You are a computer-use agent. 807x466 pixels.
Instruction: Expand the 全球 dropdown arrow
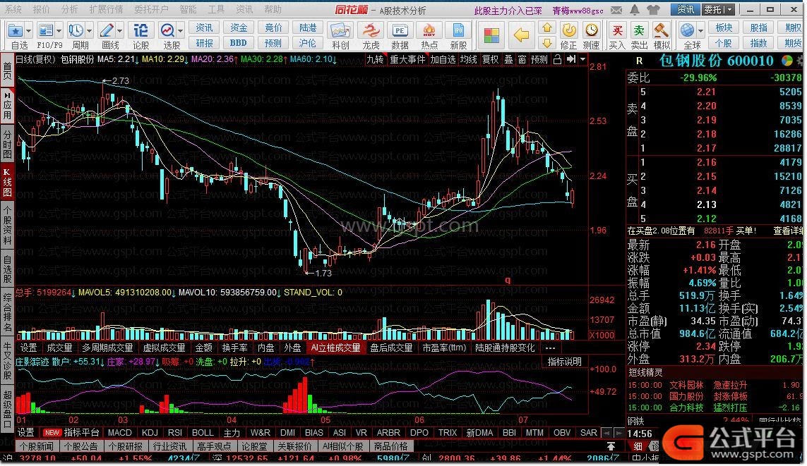click(x=700, y=31)
